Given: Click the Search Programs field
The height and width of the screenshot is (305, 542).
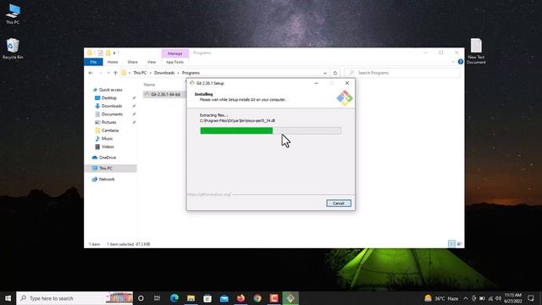Looking at the screenshot, I should [x=403, y=73].
